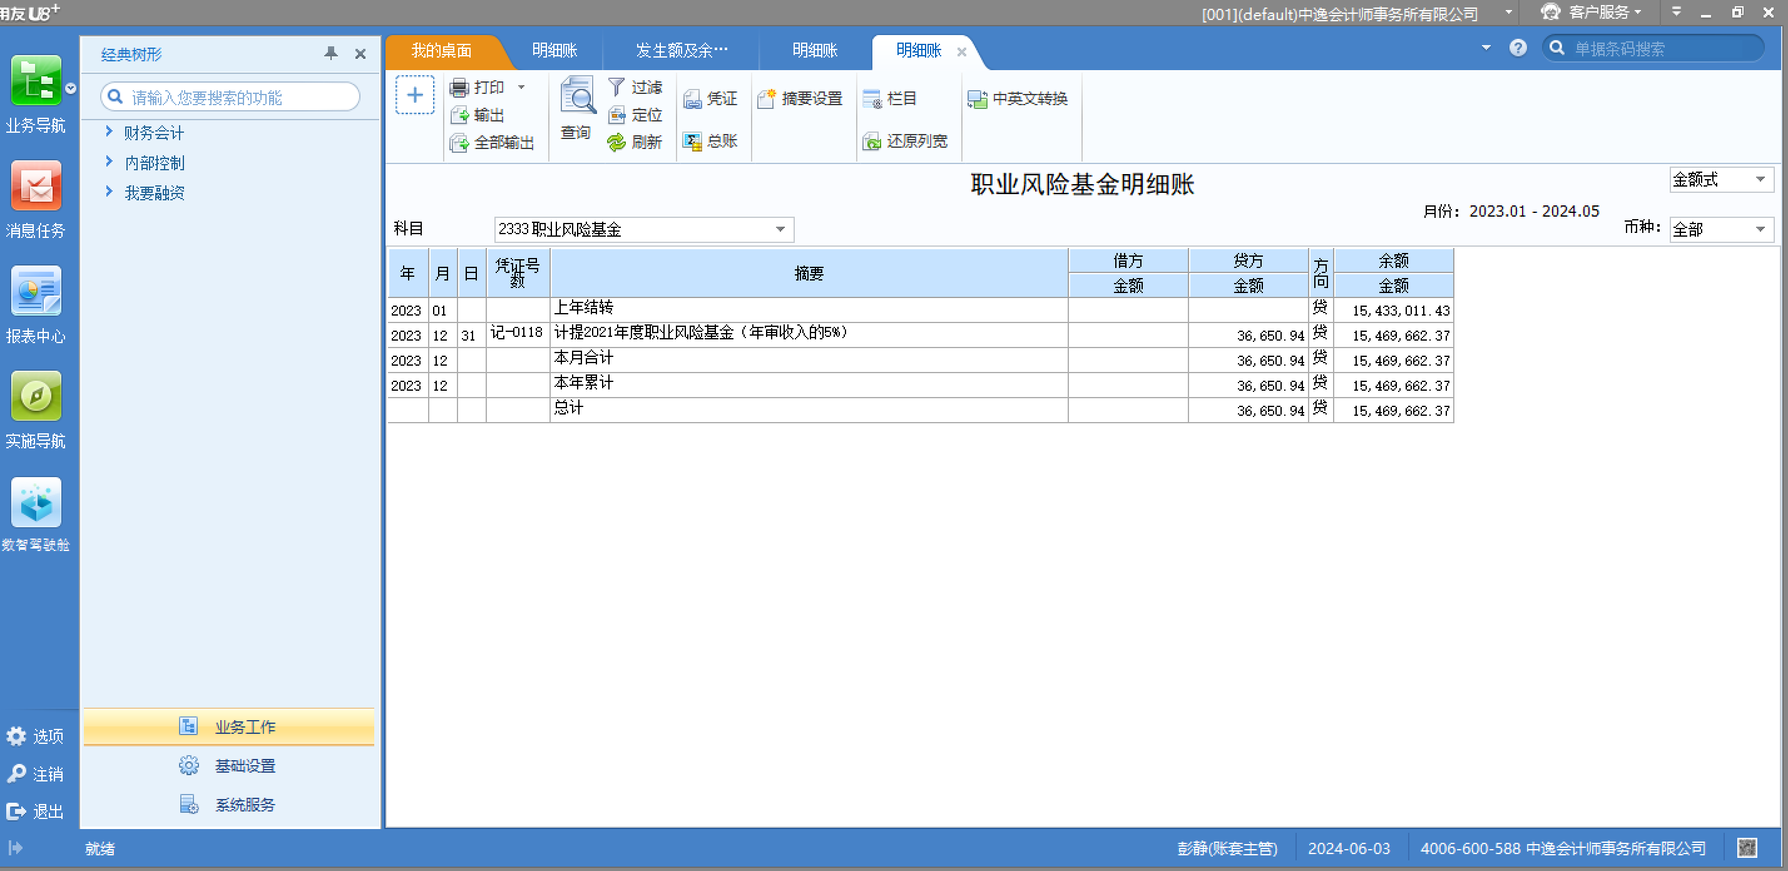Open the 消息任务 sidebar icon
Viewport: 1788px width, 871px height.
(36, 186)
